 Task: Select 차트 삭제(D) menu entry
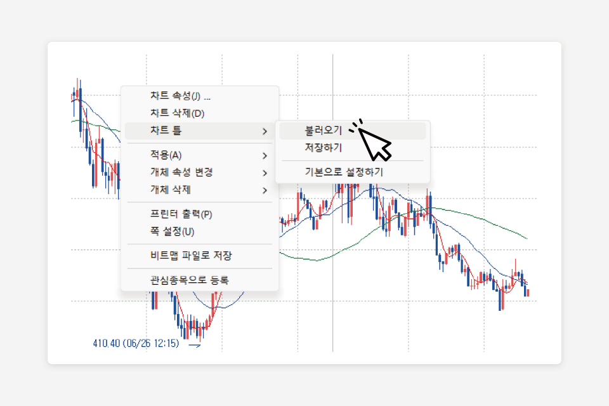[178, 114]
